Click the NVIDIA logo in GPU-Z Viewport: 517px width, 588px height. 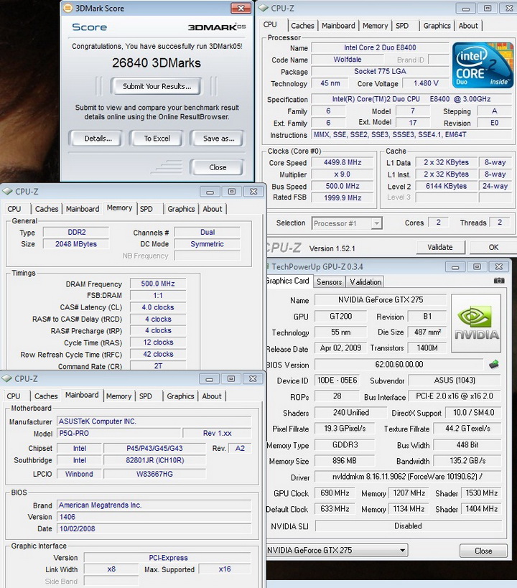coord(476,323)
